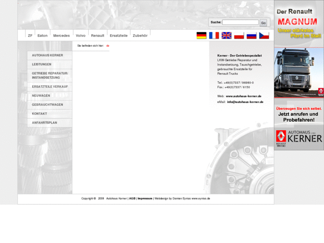Open ERSATZTEILE VERKAUF sidebar entry

click(x=49, y=86)
